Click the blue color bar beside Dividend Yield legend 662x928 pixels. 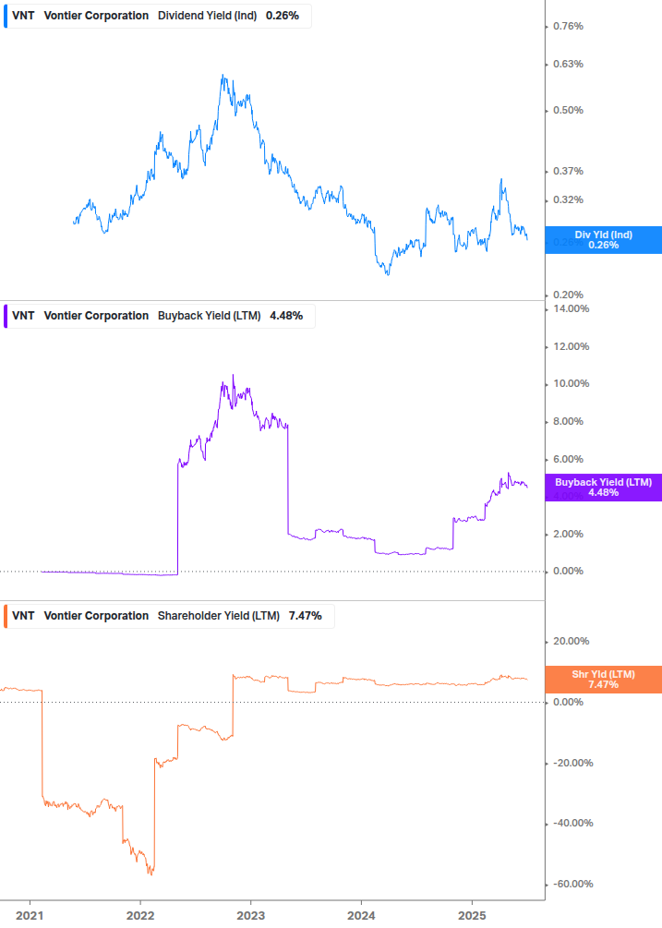[6, 16]
